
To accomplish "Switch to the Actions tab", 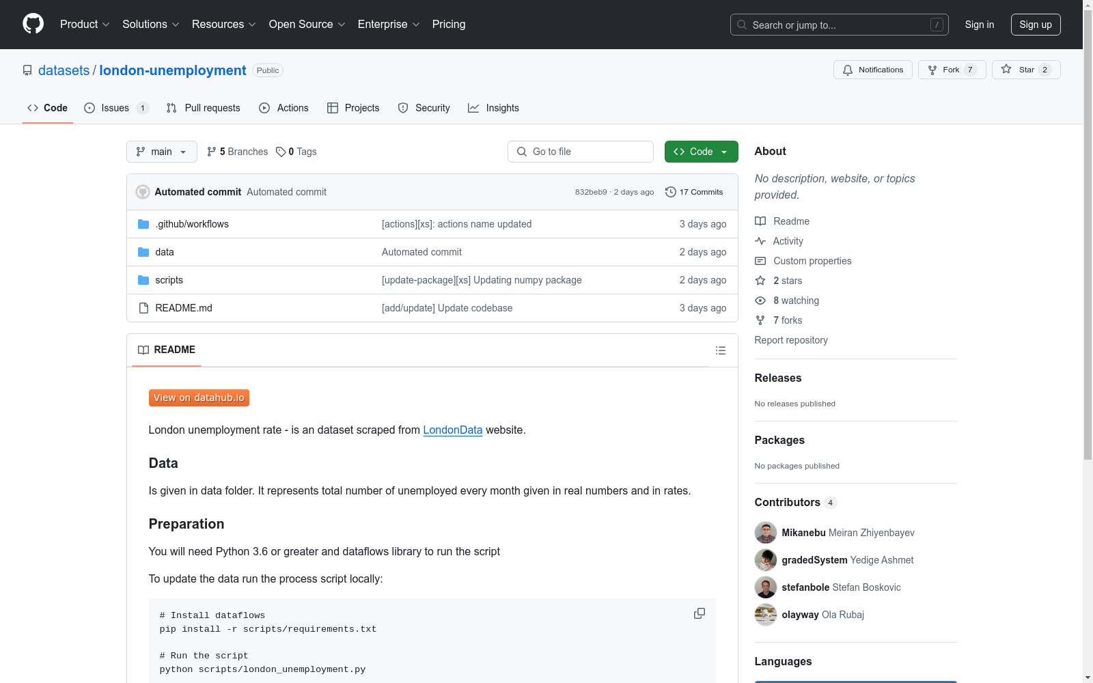I will 284,108.
